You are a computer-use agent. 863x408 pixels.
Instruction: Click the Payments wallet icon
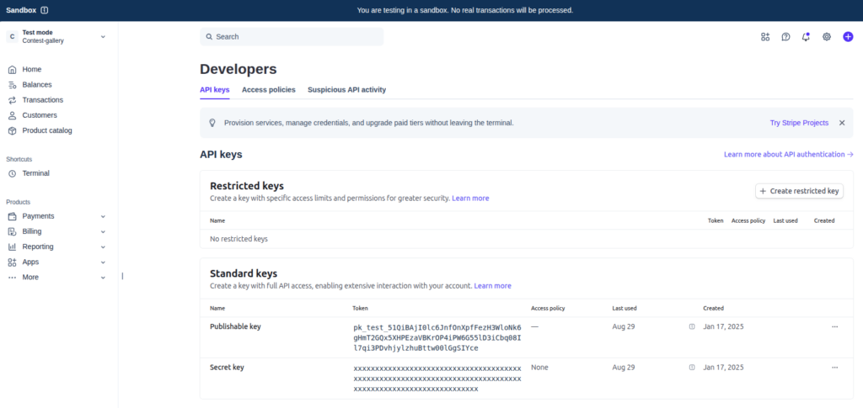12,216
